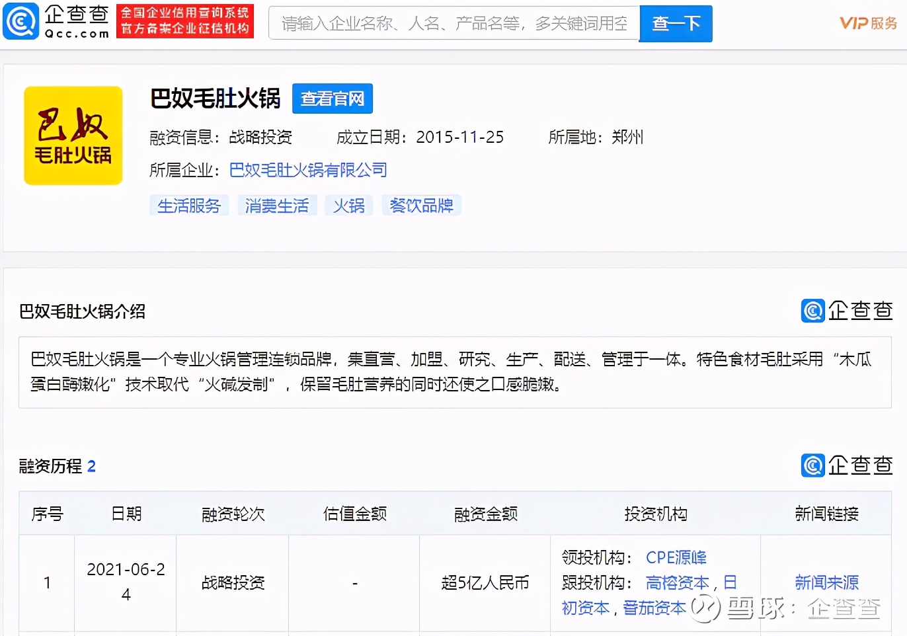
Task: Open the 番茄资本 investor link
Action: coord(653,608)
